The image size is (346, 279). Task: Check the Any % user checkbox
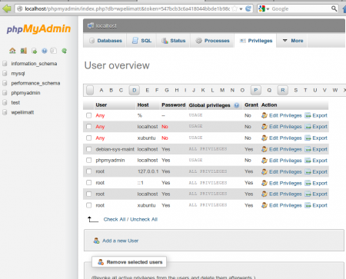click(88, 115)
